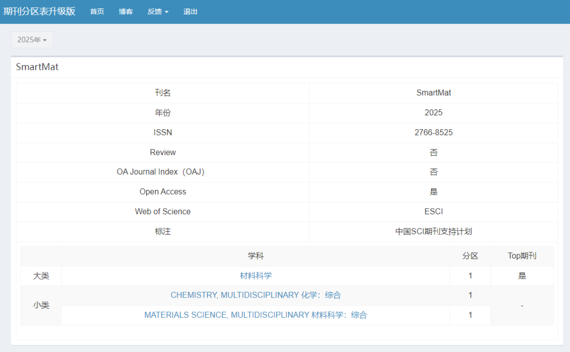Open the 材料科学 category link

tap(255, 275)
